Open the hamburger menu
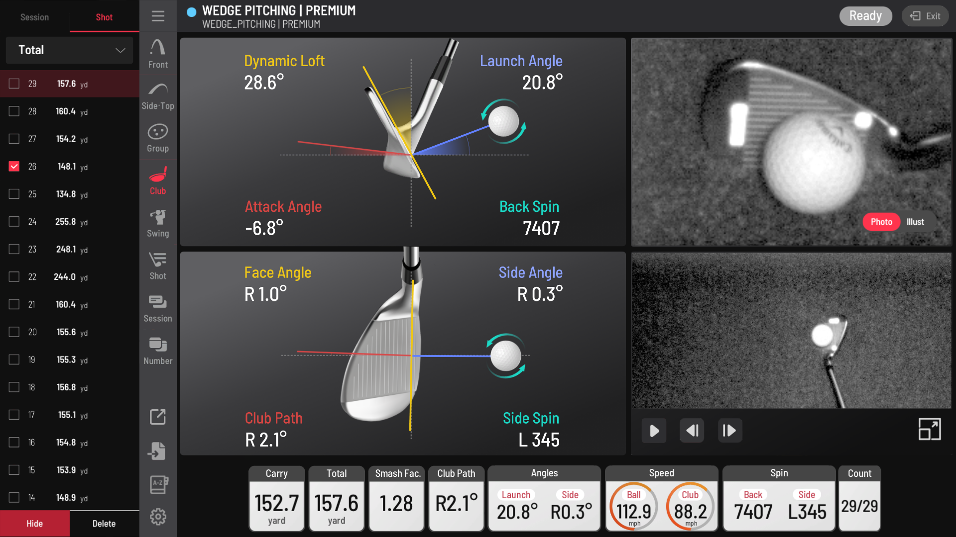Image resolution: width=956 pixels, height=537 pixels. click(157, 16)
